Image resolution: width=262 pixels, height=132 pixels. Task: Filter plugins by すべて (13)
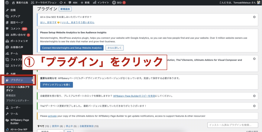coord(43,126)
